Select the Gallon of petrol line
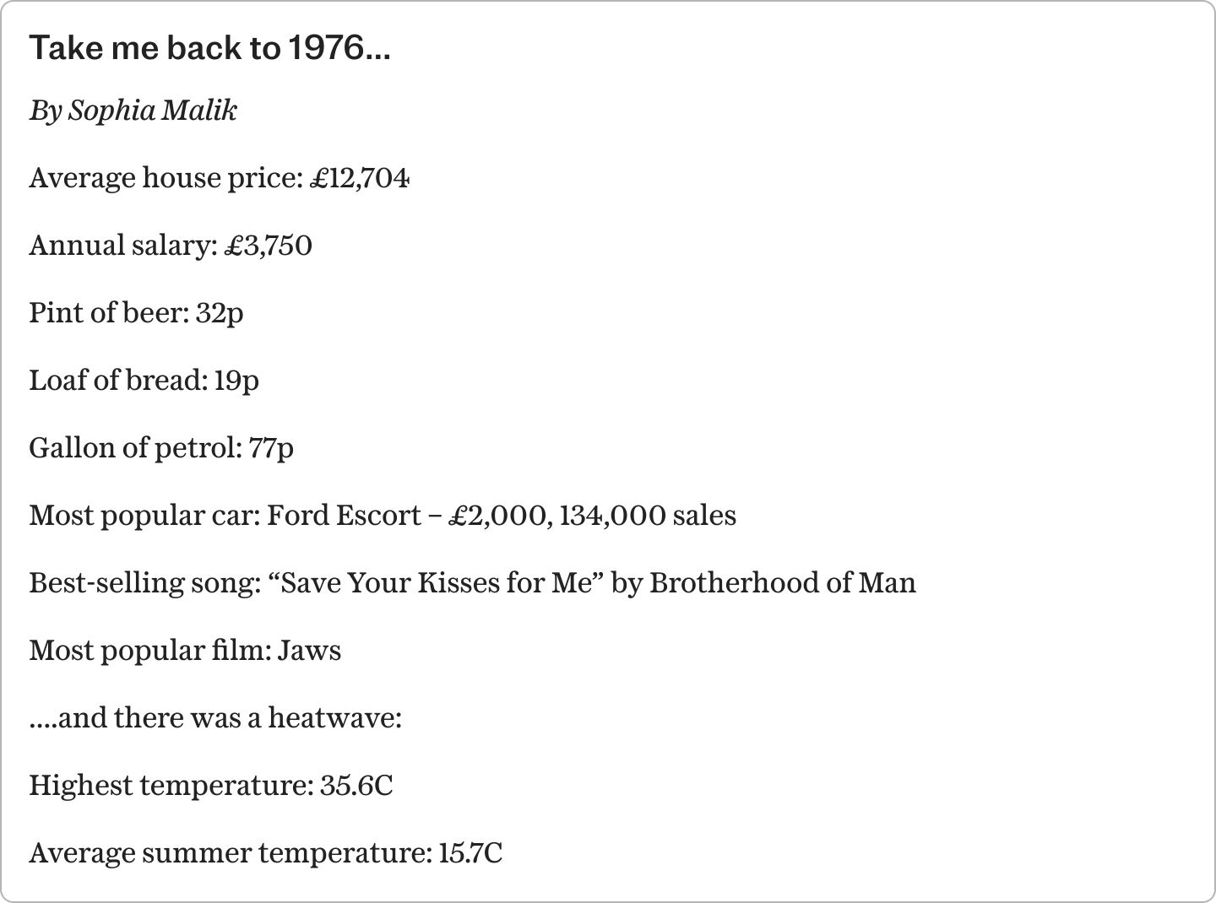The height and width of the screenshot is (903, 1216). click(x=161, y=448)
